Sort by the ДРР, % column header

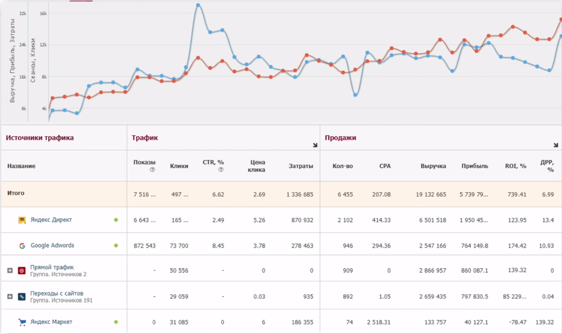[x=547, y=166]
